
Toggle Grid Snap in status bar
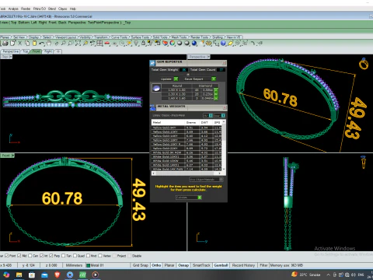(x=140, y=265)
